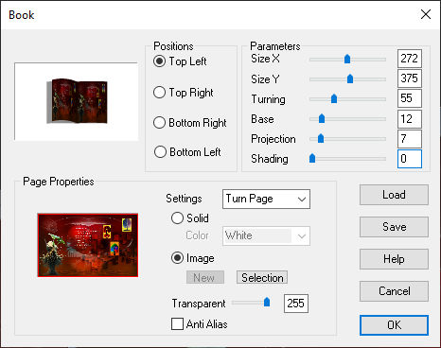Choose the Bottom Right position
The height and width of the screenshot is (348, 441).
click(159, 123)
